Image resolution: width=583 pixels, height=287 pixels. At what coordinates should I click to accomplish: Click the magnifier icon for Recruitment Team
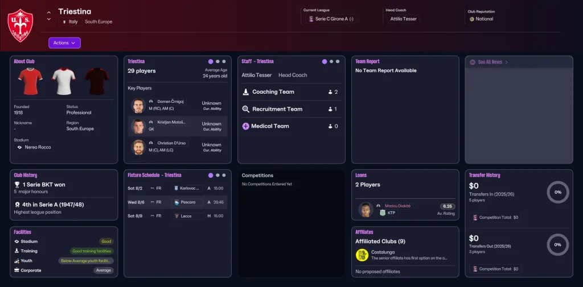pyautogui.click(x=246, y=109)
